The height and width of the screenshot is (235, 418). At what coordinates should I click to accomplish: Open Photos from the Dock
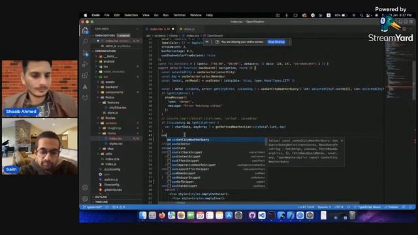(181, 215)
